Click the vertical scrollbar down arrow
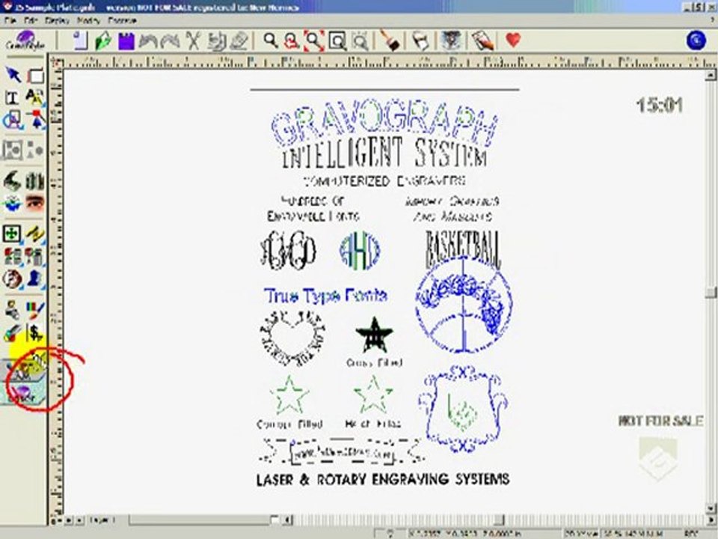Screen dimensions: 718x539 [x=711, y=508]
